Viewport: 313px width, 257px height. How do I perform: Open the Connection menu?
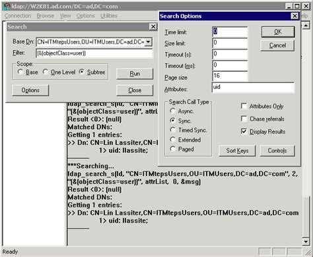click(x=18, y=16)
